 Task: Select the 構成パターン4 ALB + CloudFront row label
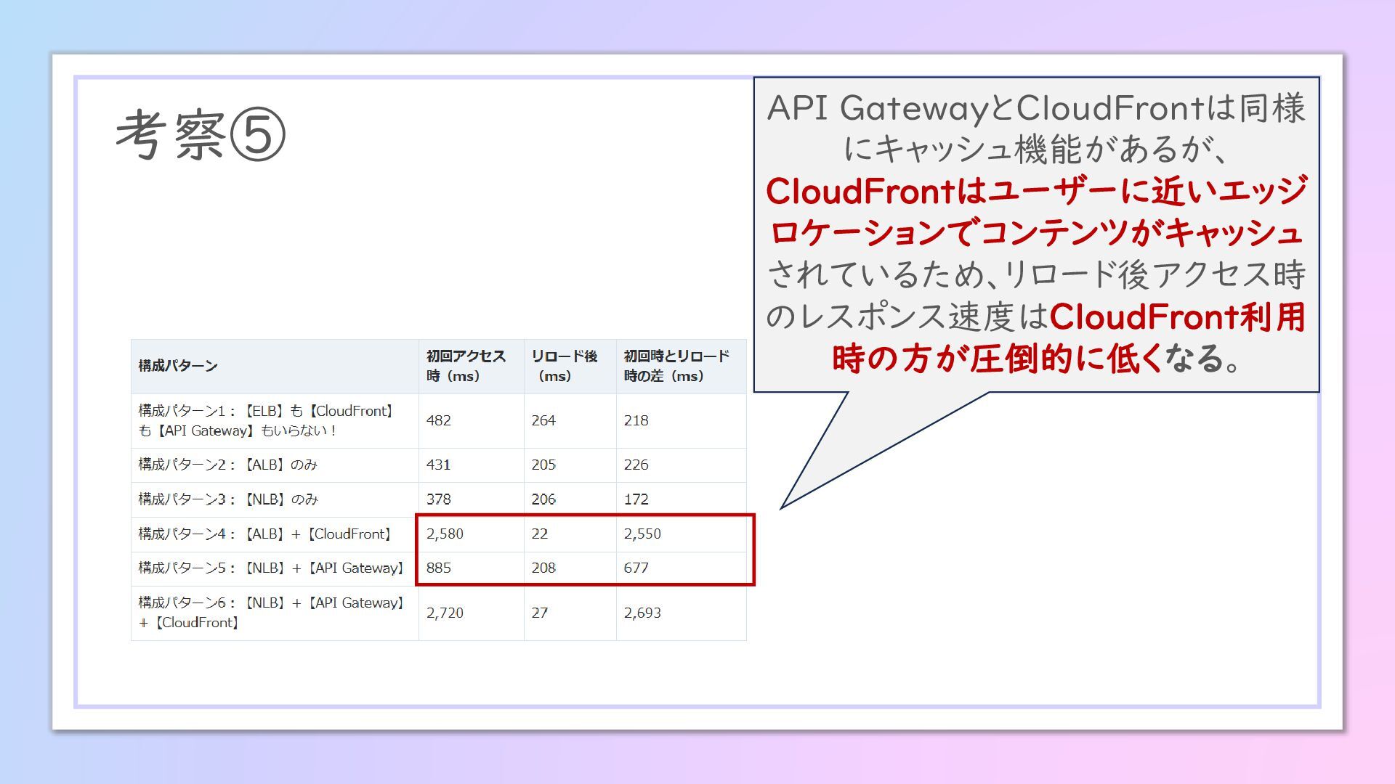point(266,534)
